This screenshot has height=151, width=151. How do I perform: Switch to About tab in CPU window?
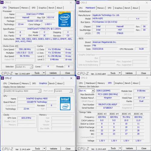point(59,8)
